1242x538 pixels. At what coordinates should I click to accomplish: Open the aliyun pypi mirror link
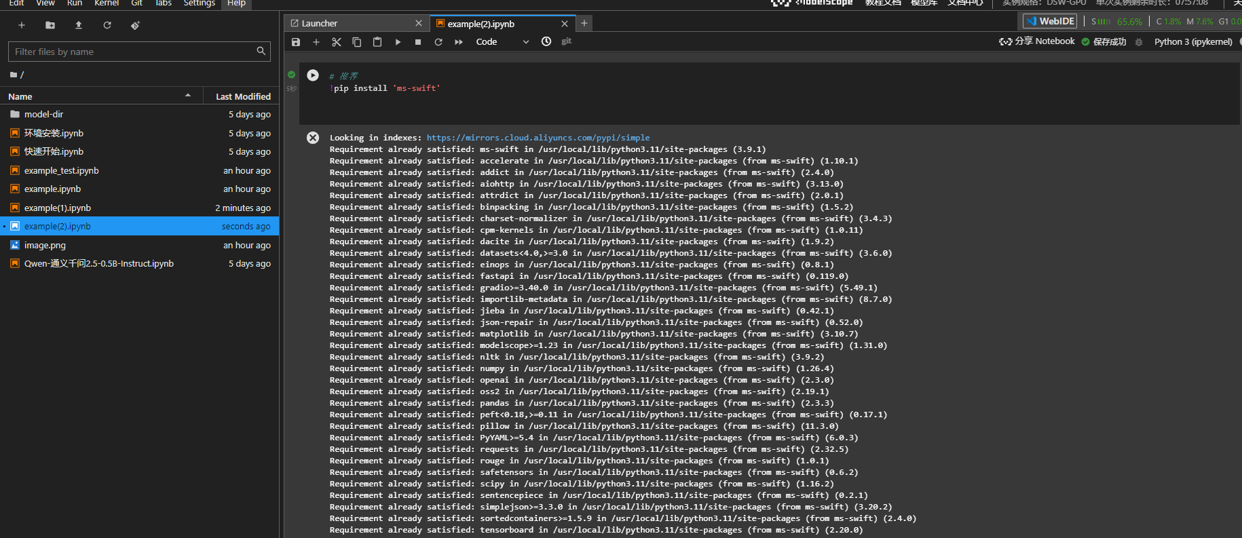click(538, 138)
